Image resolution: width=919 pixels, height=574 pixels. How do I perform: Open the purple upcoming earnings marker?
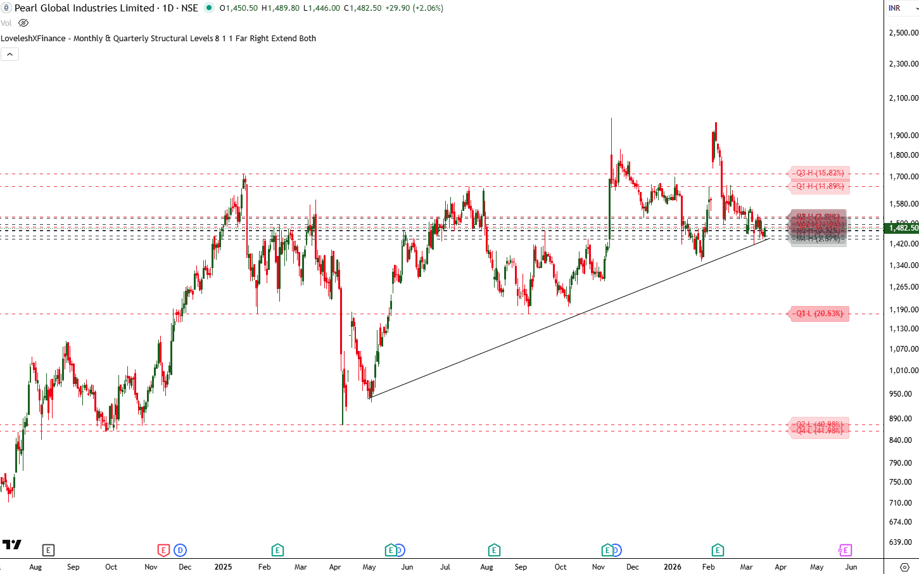(845, 550)
